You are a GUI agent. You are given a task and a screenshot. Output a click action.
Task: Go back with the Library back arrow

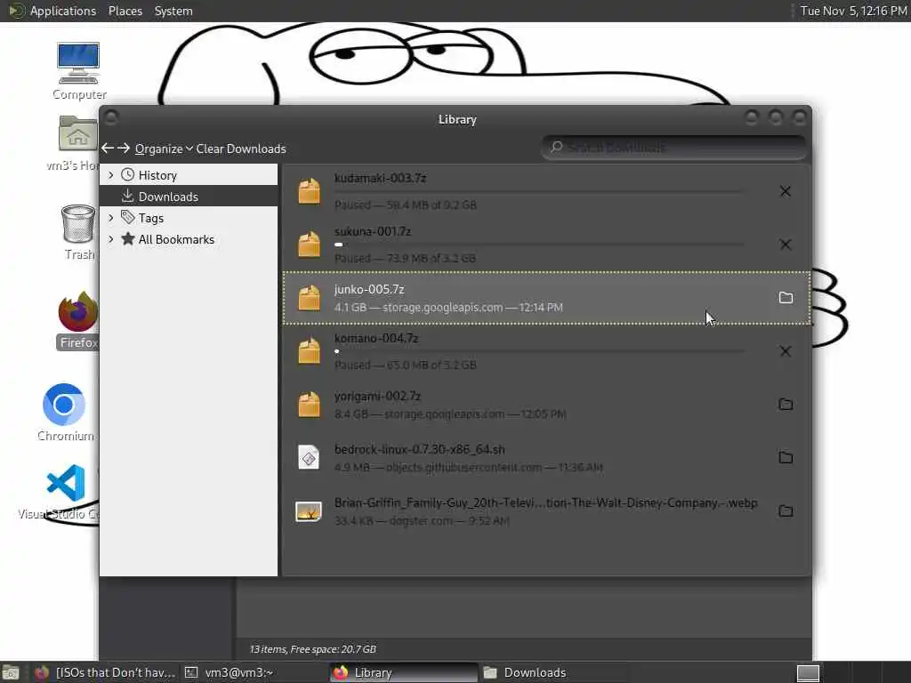pyautogui.click(x=108, y=149)
